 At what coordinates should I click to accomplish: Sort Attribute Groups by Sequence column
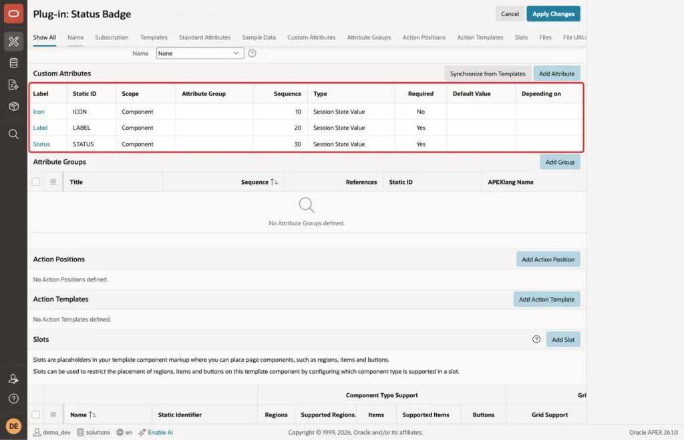point(259,182)
